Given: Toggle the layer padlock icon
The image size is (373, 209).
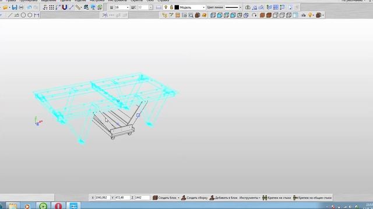Looking at the screenshot, I should coord(171,8).
